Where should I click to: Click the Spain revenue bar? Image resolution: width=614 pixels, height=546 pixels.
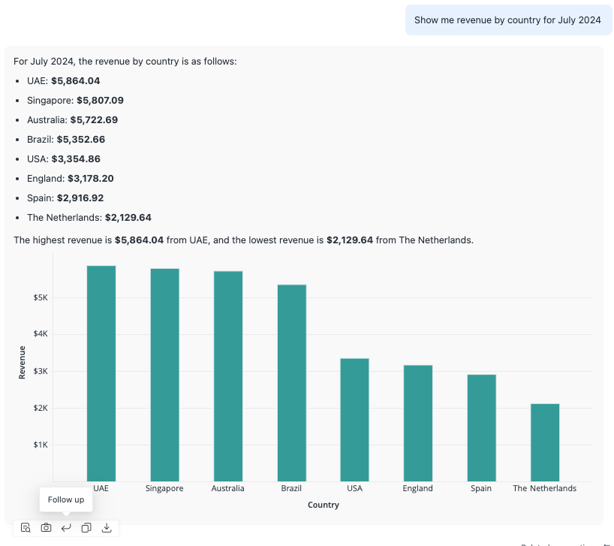coord(481,428)
